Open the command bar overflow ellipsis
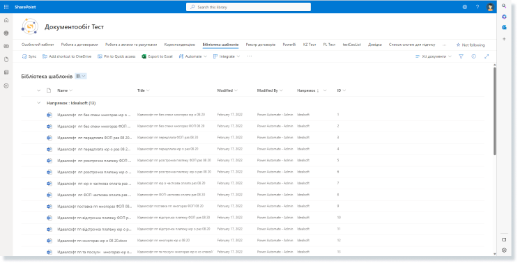 [x=250, y=56]
